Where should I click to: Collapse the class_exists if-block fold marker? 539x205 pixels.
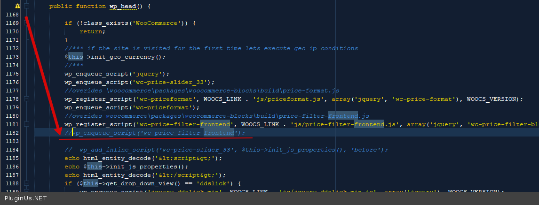coord(27,23)
